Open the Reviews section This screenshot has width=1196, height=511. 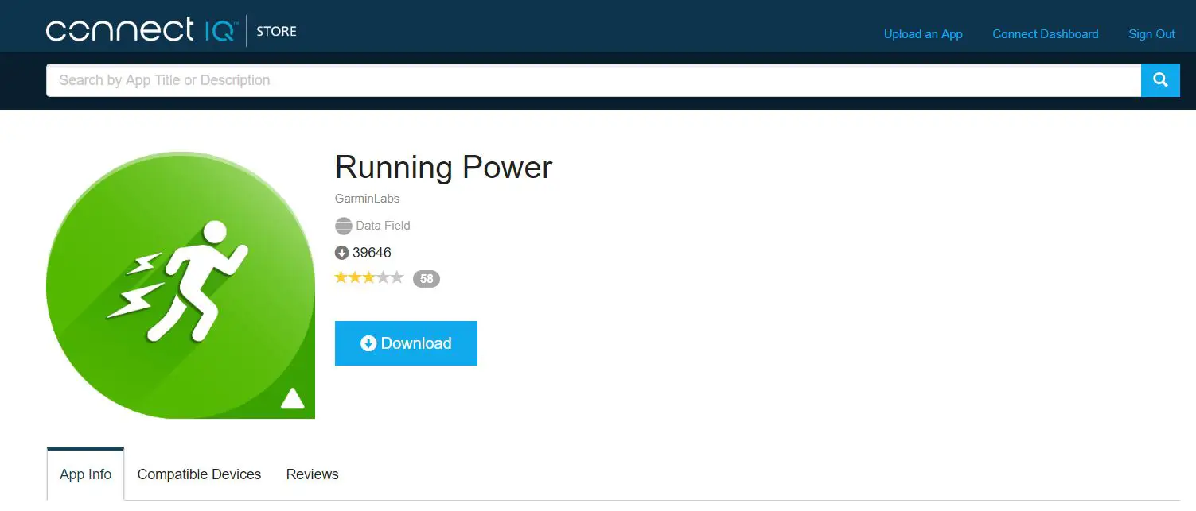pos(312,474)
